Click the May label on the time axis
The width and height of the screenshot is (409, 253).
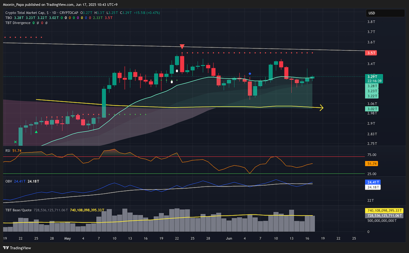point(66,238)
